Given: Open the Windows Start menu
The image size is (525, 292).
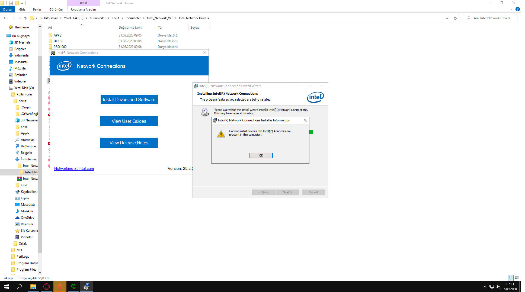Looking at the screenshot, I should (7, 287).
